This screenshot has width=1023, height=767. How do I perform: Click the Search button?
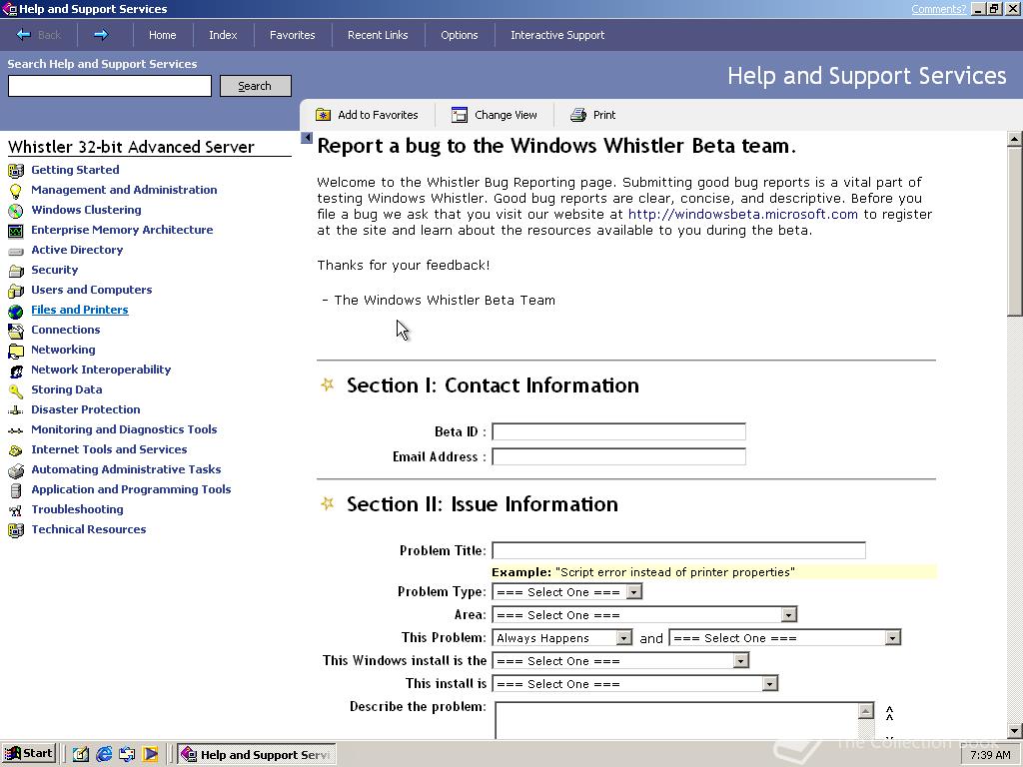point(255,86)
